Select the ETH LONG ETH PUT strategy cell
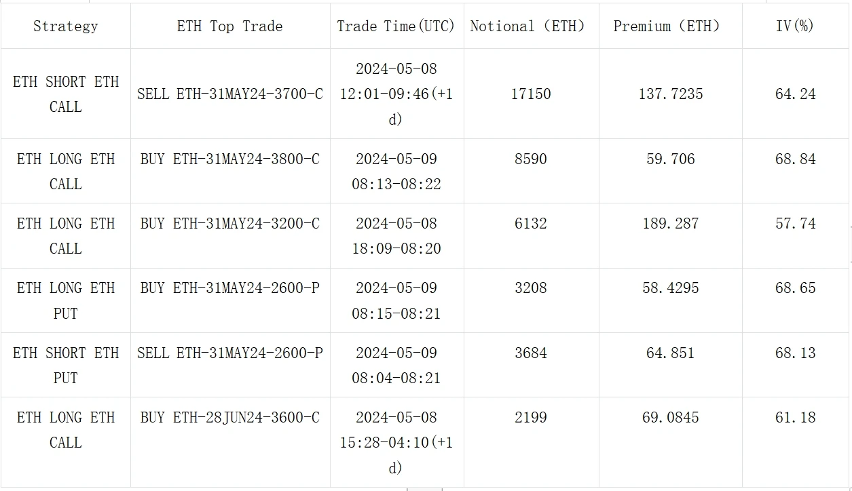852x491 pixels. click(66, 300)
